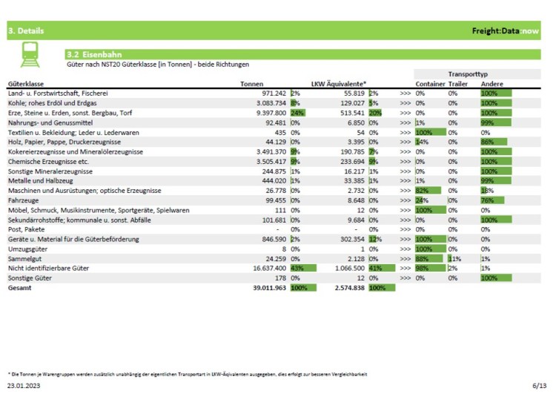The image size is (556, 417).
Task: Select the '3. Details' section header
Action: coord(26,31)
